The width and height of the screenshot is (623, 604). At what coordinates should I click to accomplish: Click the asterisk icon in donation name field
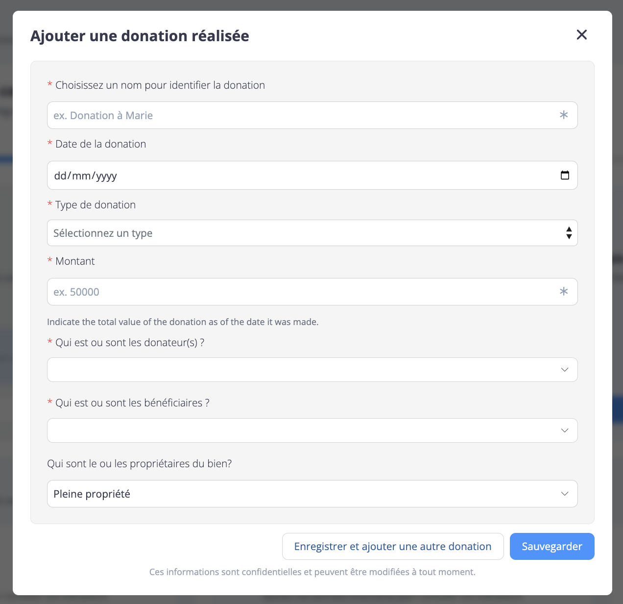(x=564, y=115)
